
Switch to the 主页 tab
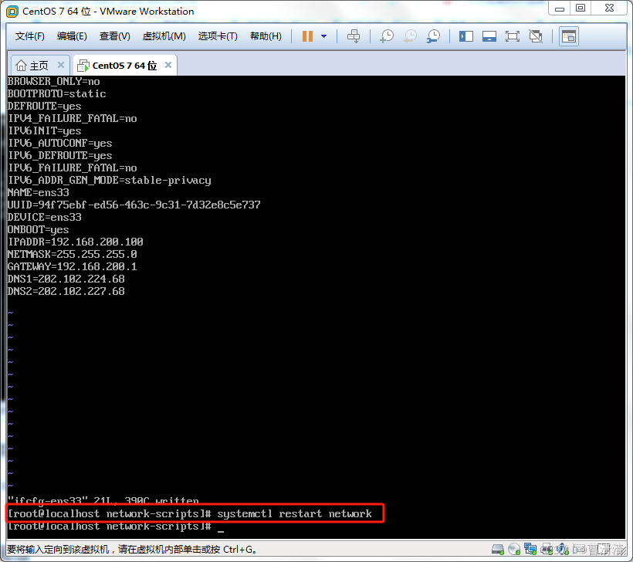(37, 65)
